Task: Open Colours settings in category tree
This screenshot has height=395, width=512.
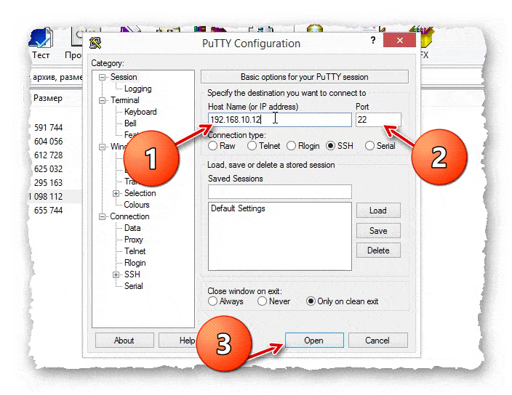Action: [137, 205]
